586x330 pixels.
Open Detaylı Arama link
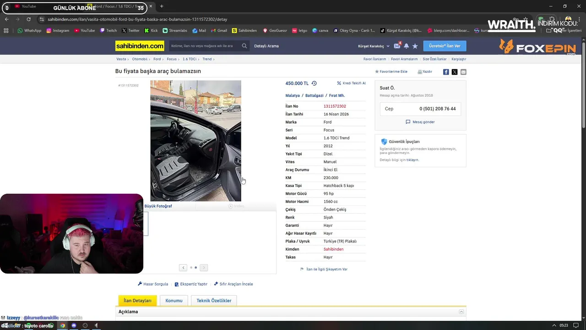tap(266, 46)
